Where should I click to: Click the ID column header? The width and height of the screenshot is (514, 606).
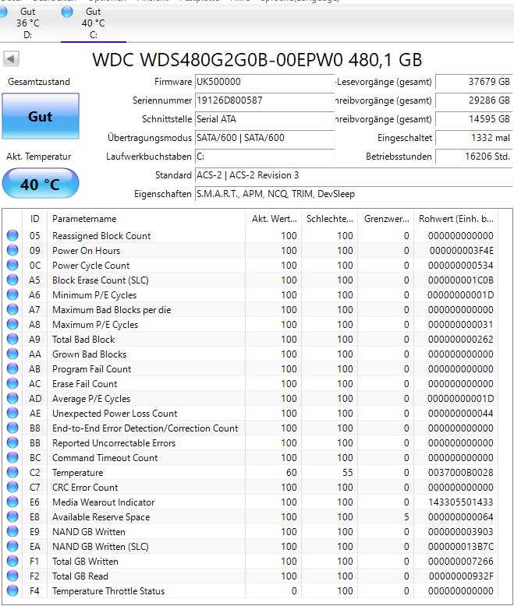tap(35, 219)
